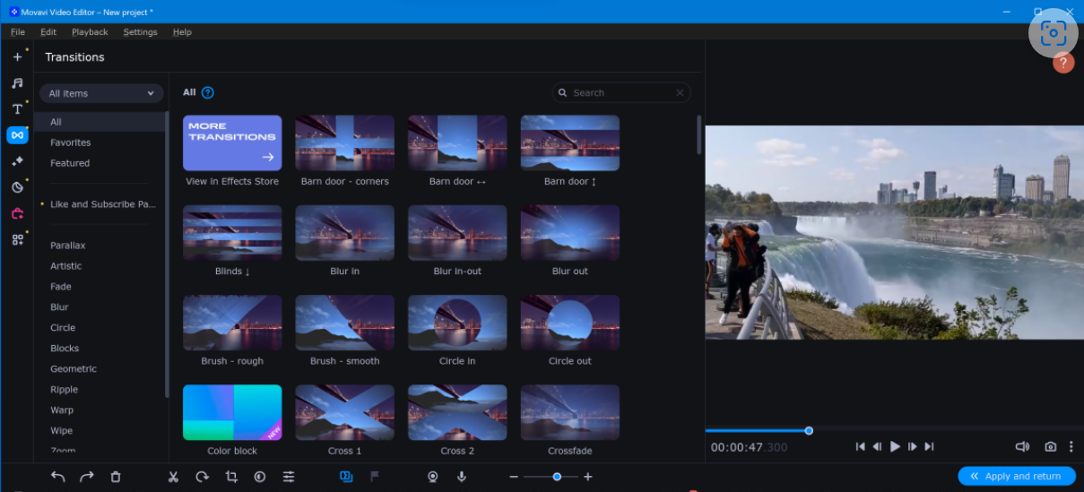Click the orange help question mark
Image resolution: width=1084 pixels, height=492 pixels.
coord(1063,63)
